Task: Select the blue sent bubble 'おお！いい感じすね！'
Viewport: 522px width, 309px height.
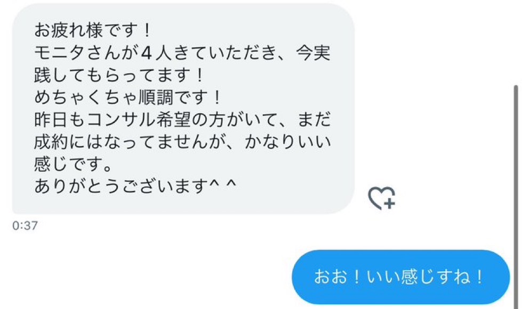Action: [401, 277]
